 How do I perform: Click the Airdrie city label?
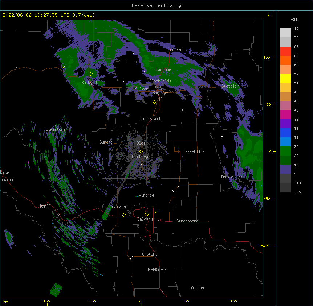[x=147, y=195]
